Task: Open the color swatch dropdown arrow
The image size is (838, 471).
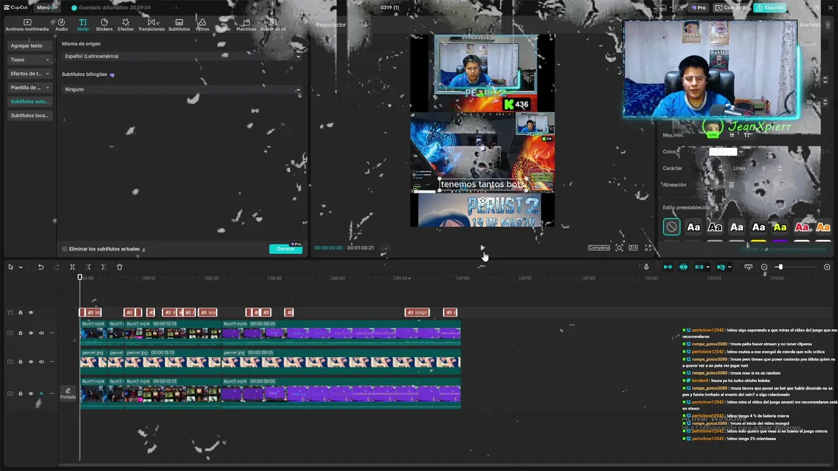Action: tap(741, 152)
